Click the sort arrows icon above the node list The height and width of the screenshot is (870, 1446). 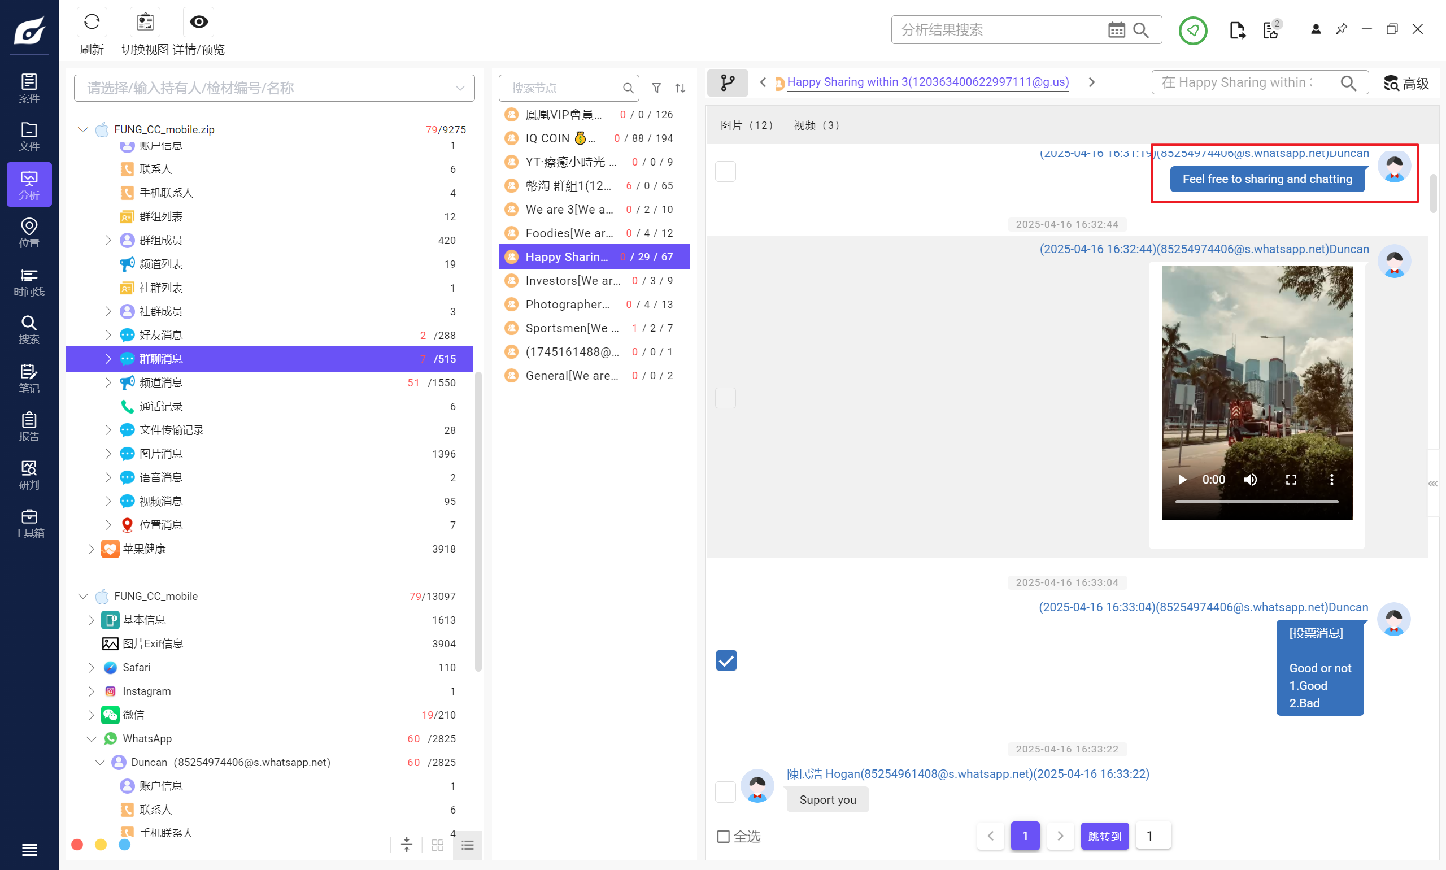pos(680,88)
